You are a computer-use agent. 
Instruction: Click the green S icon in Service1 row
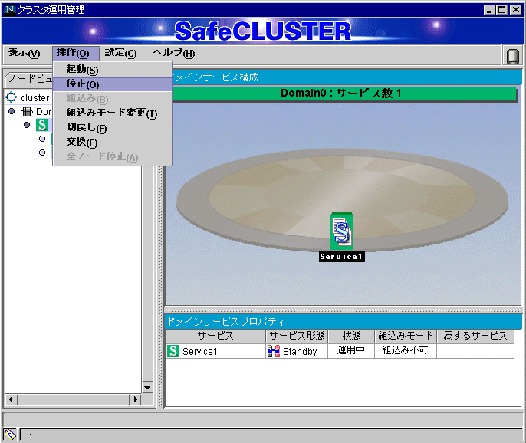pyautogui.click(x=173, y=351)
